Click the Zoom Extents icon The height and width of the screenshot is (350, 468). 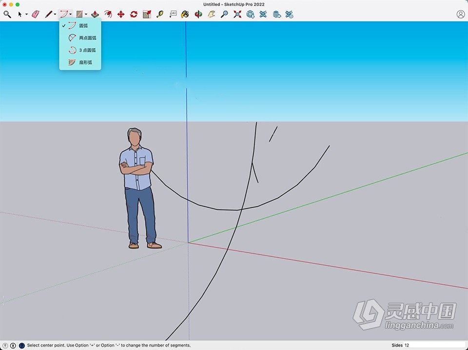tap(237, 14)
